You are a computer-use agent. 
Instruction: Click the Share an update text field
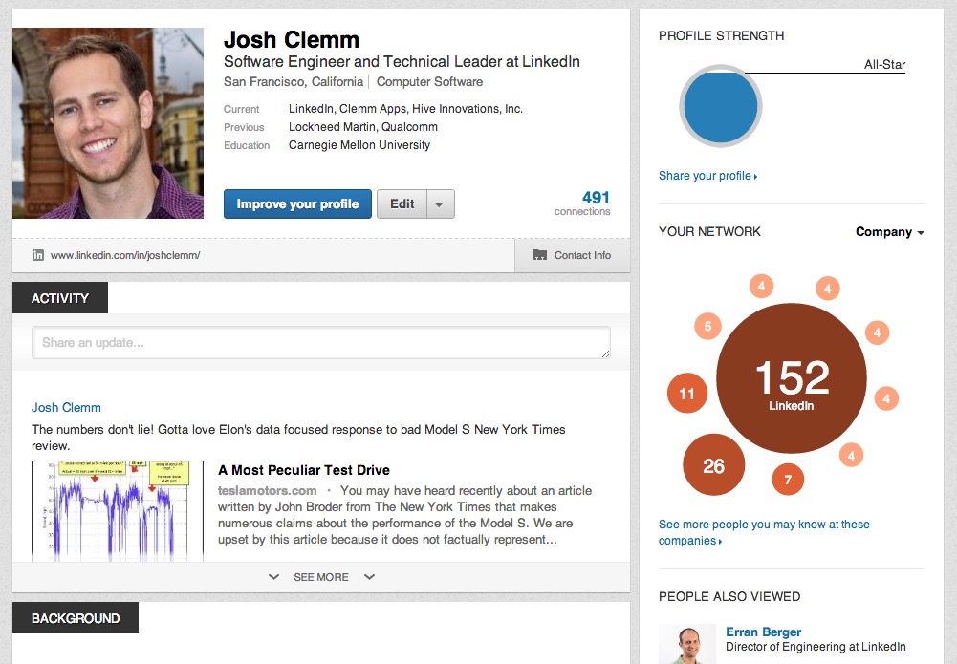tap(321, 343)
